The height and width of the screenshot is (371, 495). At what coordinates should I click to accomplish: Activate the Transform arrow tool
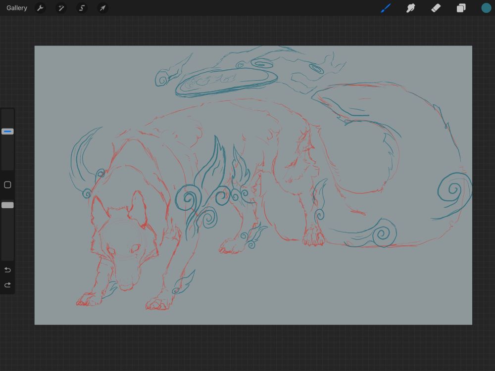[x=102, y=8]
